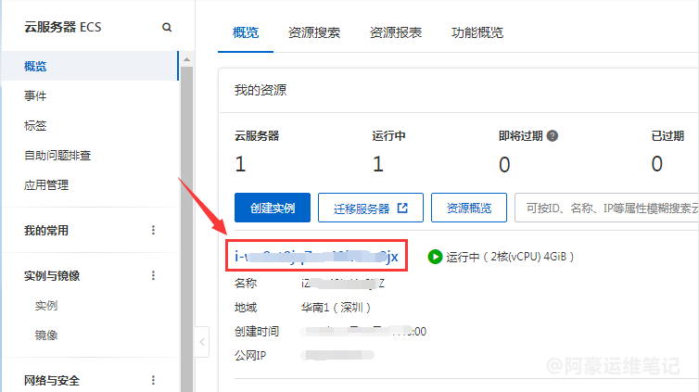Click the 迁移服务器 button
The width and height of the screenshot is (699, 392).
click(x=371, y=208)
